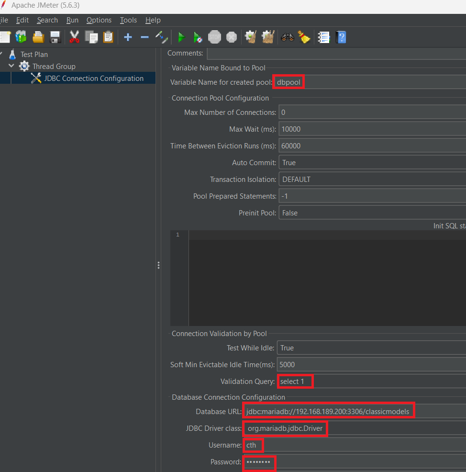The width and height of the screenshot is (466, 472).
Task: Open the Help menu
Action: point(153,20)
